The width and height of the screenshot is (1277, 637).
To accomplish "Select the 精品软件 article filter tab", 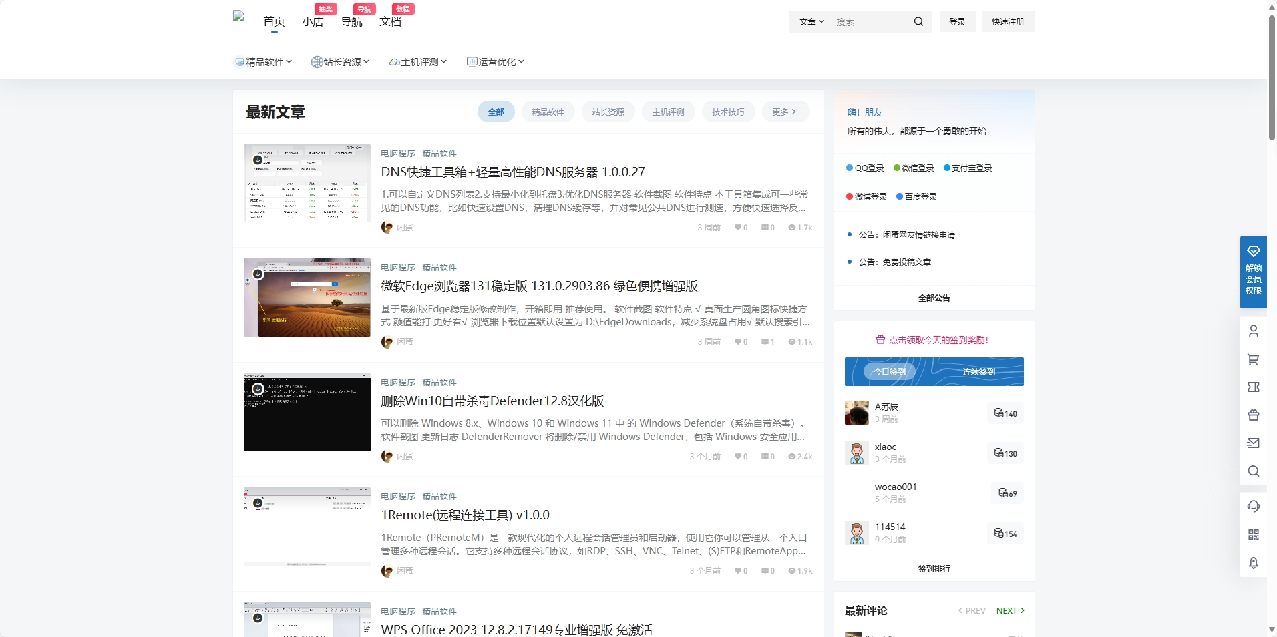I will (x=548, y=112).
